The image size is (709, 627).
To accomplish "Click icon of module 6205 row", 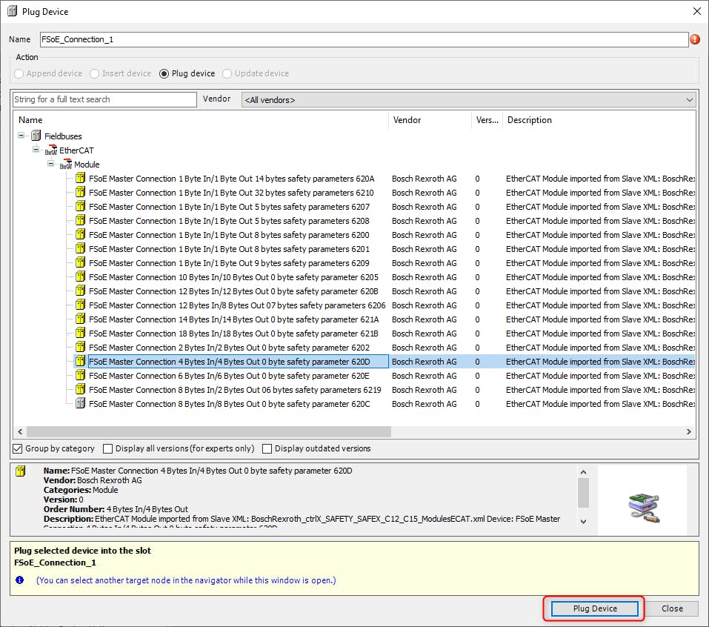I will pyautogui.click(x=81, y=276).
